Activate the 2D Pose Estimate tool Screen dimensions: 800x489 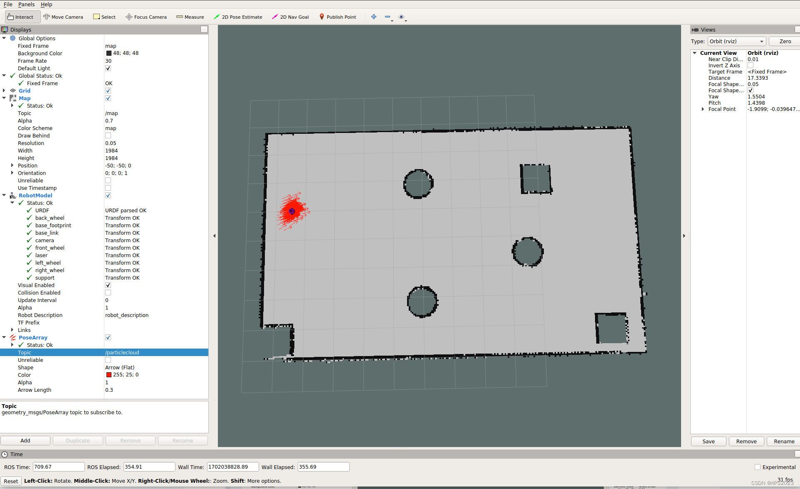pyautogui.click(x=238, y=17)
